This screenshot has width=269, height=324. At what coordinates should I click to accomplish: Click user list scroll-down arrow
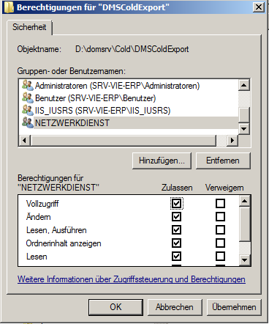click(244, 128)
